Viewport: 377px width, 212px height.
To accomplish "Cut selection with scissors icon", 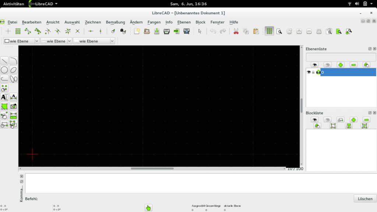I will pos(236,31).
